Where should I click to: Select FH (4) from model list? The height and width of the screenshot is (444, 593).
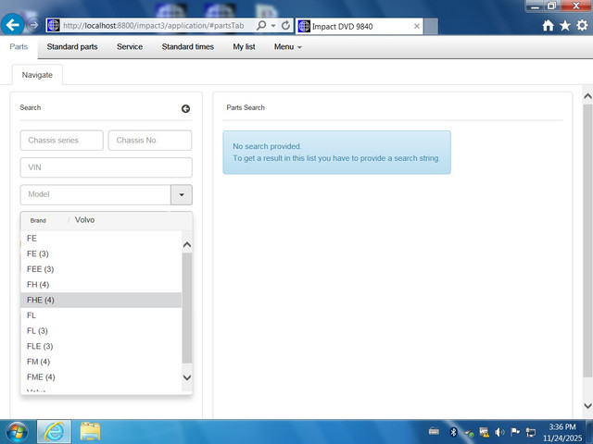coord(101,285)
